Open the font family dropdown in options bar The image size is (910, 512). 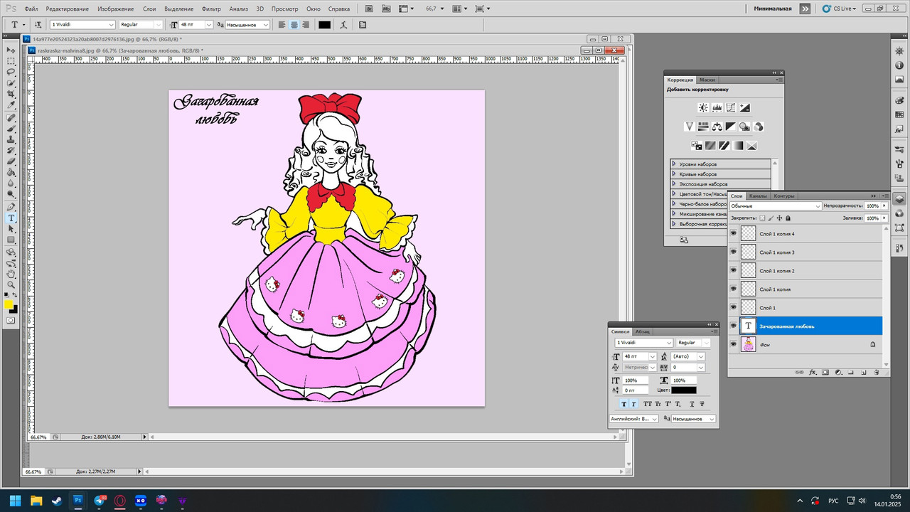click(82, 24)
